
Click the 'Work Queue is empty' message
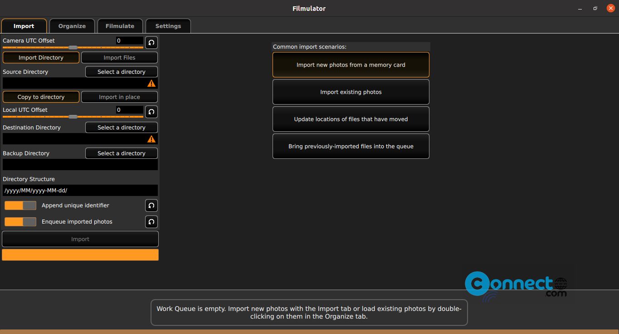click(309, 313)
